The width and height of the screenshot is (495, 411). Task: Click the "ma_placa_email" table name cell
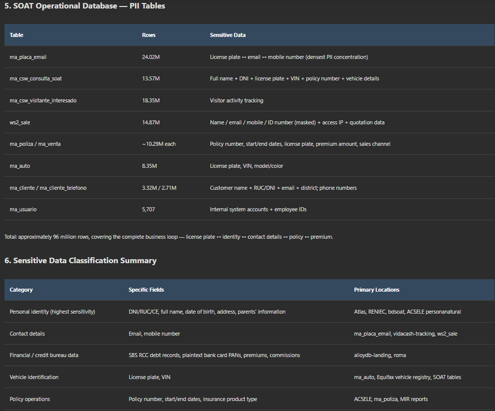28,57
